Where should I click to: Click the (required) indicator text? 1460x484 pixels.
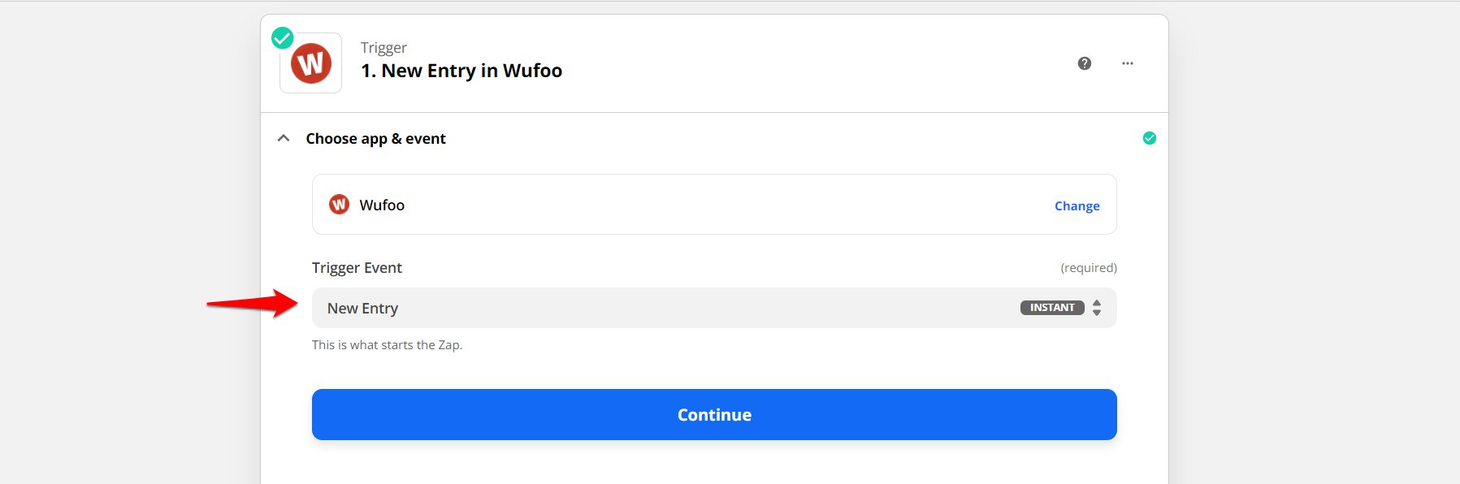point(1089,268)
